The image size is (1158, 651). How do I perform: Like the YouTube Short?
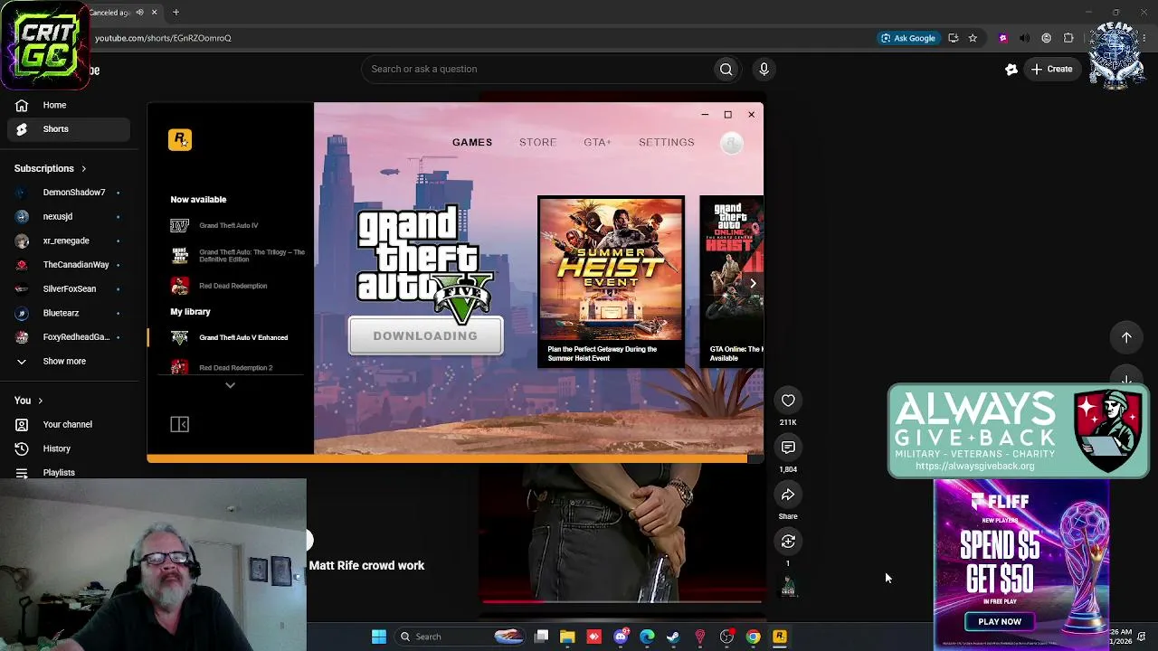tap(788, 401)
